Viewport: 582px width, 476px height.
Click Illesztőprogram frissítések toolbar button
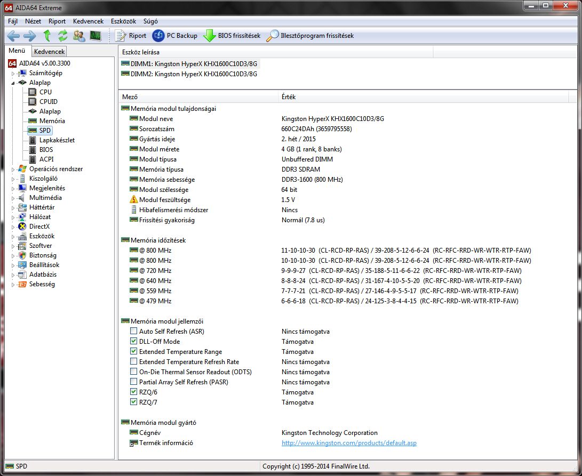pos(310,36)
